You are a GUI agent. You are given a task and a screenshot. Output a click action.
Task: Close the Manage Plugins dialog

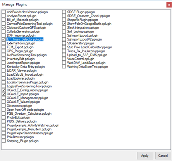click(x=169, y=5)
